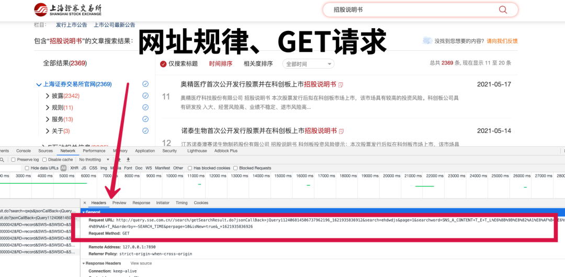Click the cloud feedback icon near 没找到您想要的内容
This screenshot has width=565, height=277.
[x=427, y=41]
